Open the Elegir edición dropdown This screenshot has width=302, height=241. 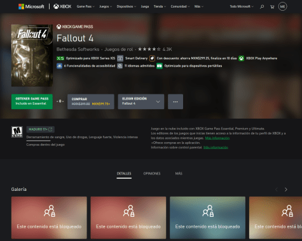(141, 101)
